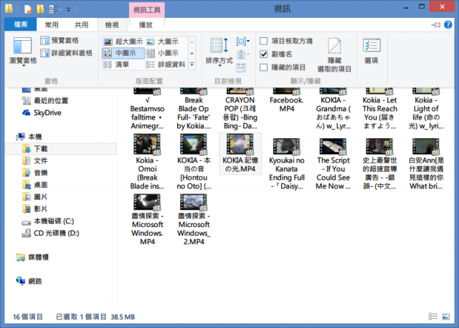Click the 視訊工具 video tools contextual tab
The image size is (459, 328).
click(147, 10)
